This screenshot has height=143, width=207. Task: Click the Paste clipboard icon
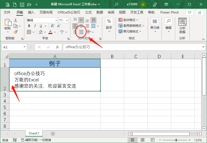(x=8, y=22)
